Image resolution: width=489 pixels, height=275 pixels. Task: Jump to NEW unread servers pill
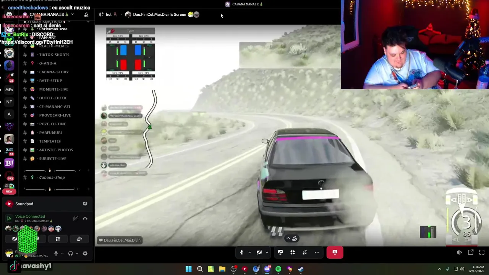coord(9,191)
